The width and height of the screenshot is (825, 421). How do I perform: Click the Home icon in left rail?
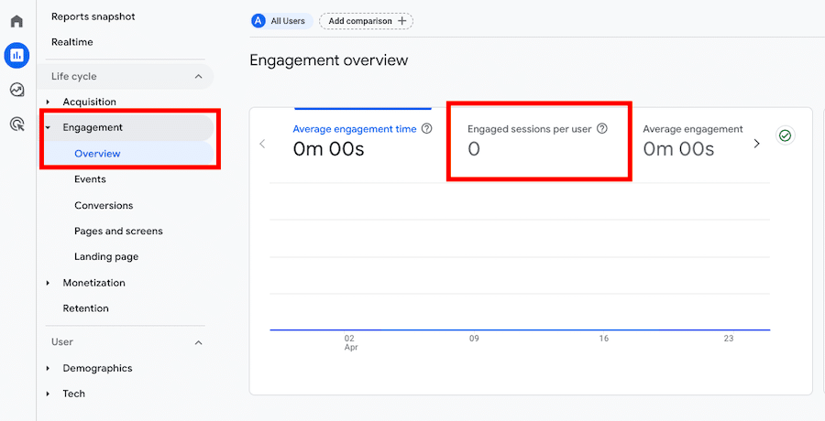point(16,21)
